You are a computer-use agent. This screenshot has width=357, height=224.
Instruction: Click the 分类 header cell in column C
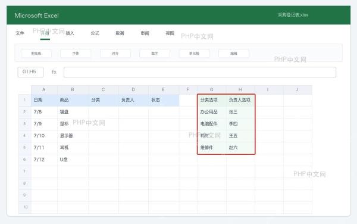(104, 100)
